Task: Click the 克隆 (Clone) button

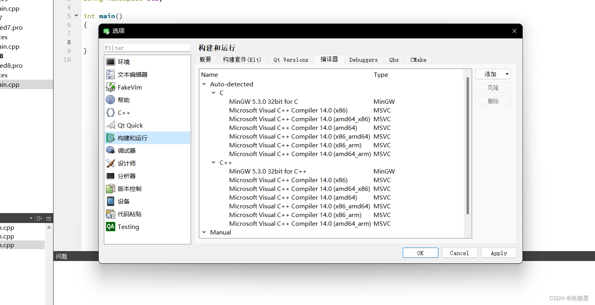Action: [x=493, y=88]
